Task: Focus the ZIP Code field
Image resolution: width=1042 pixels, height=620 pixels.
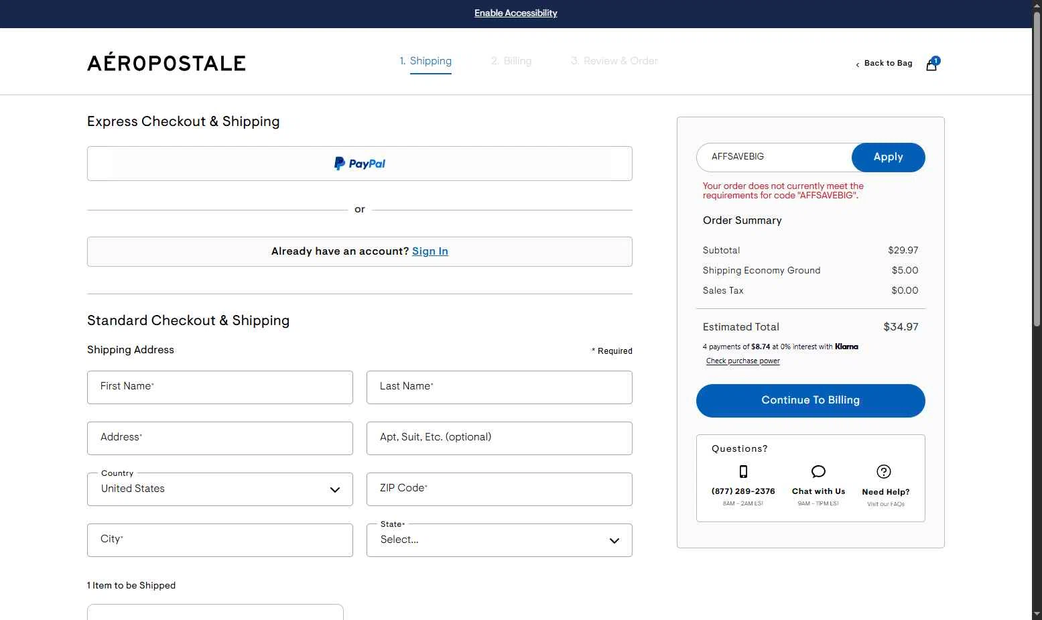Action: [499, 489]
